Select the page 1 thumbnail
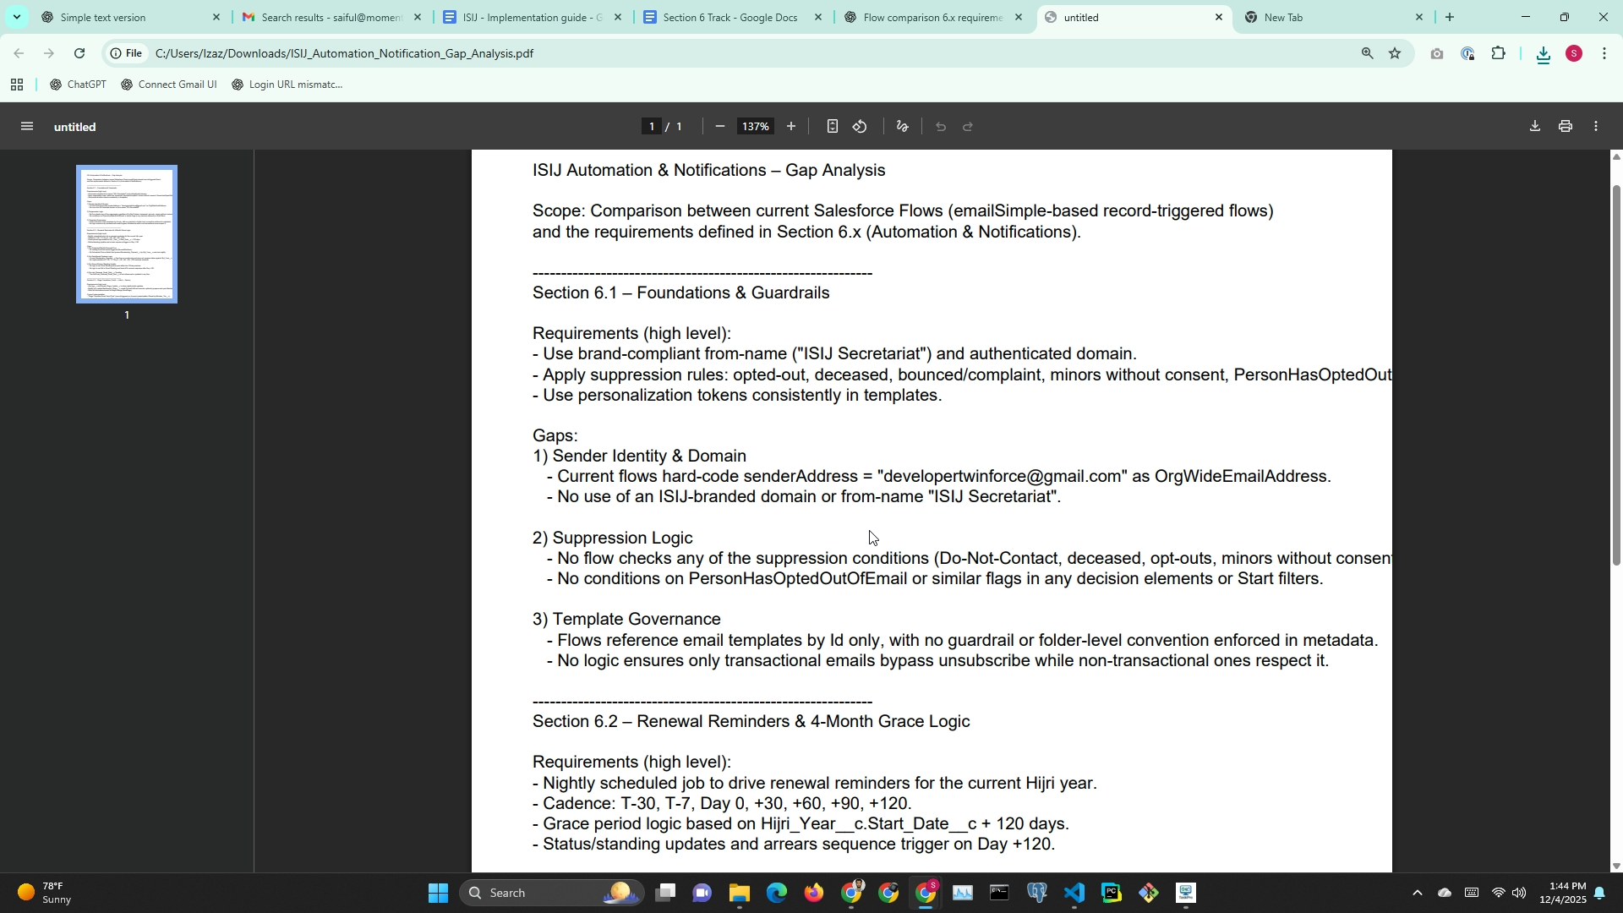 pos(127,234)
